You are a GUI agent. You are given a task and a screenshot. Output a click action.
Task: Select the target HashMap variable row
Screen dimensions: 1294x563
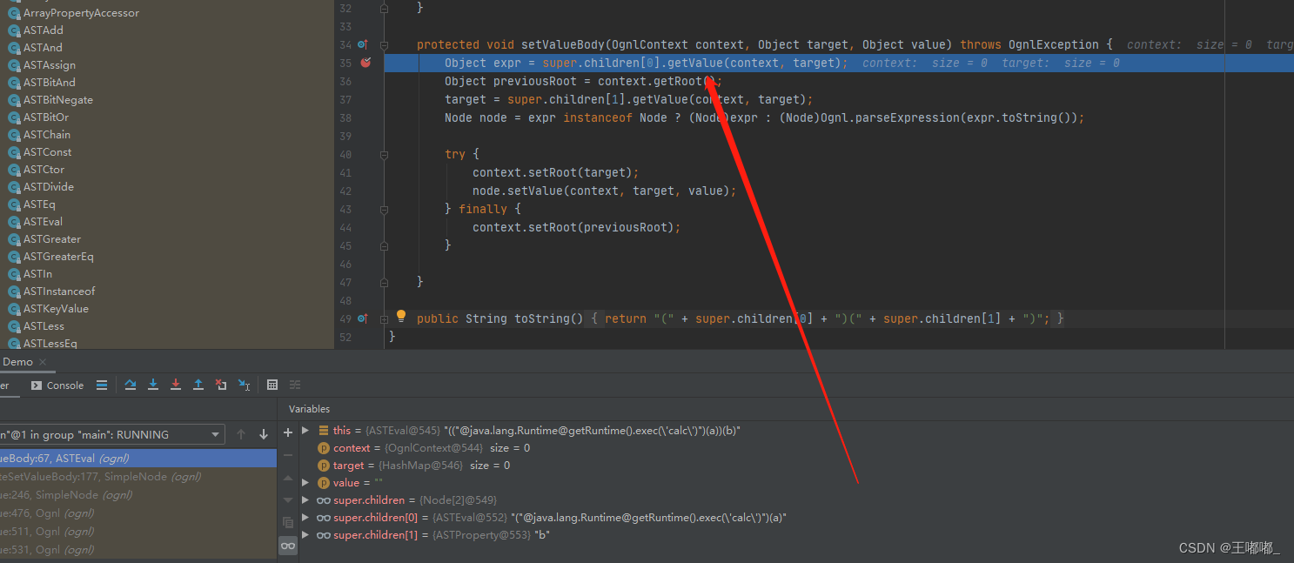coord(413,465)
